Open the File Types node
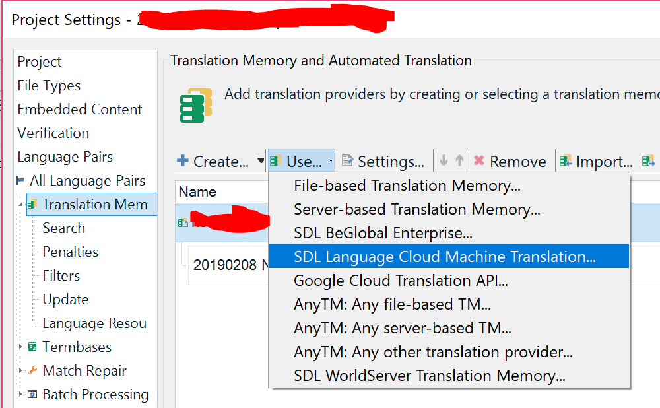The image size is (660, 408). coord(49,85)
